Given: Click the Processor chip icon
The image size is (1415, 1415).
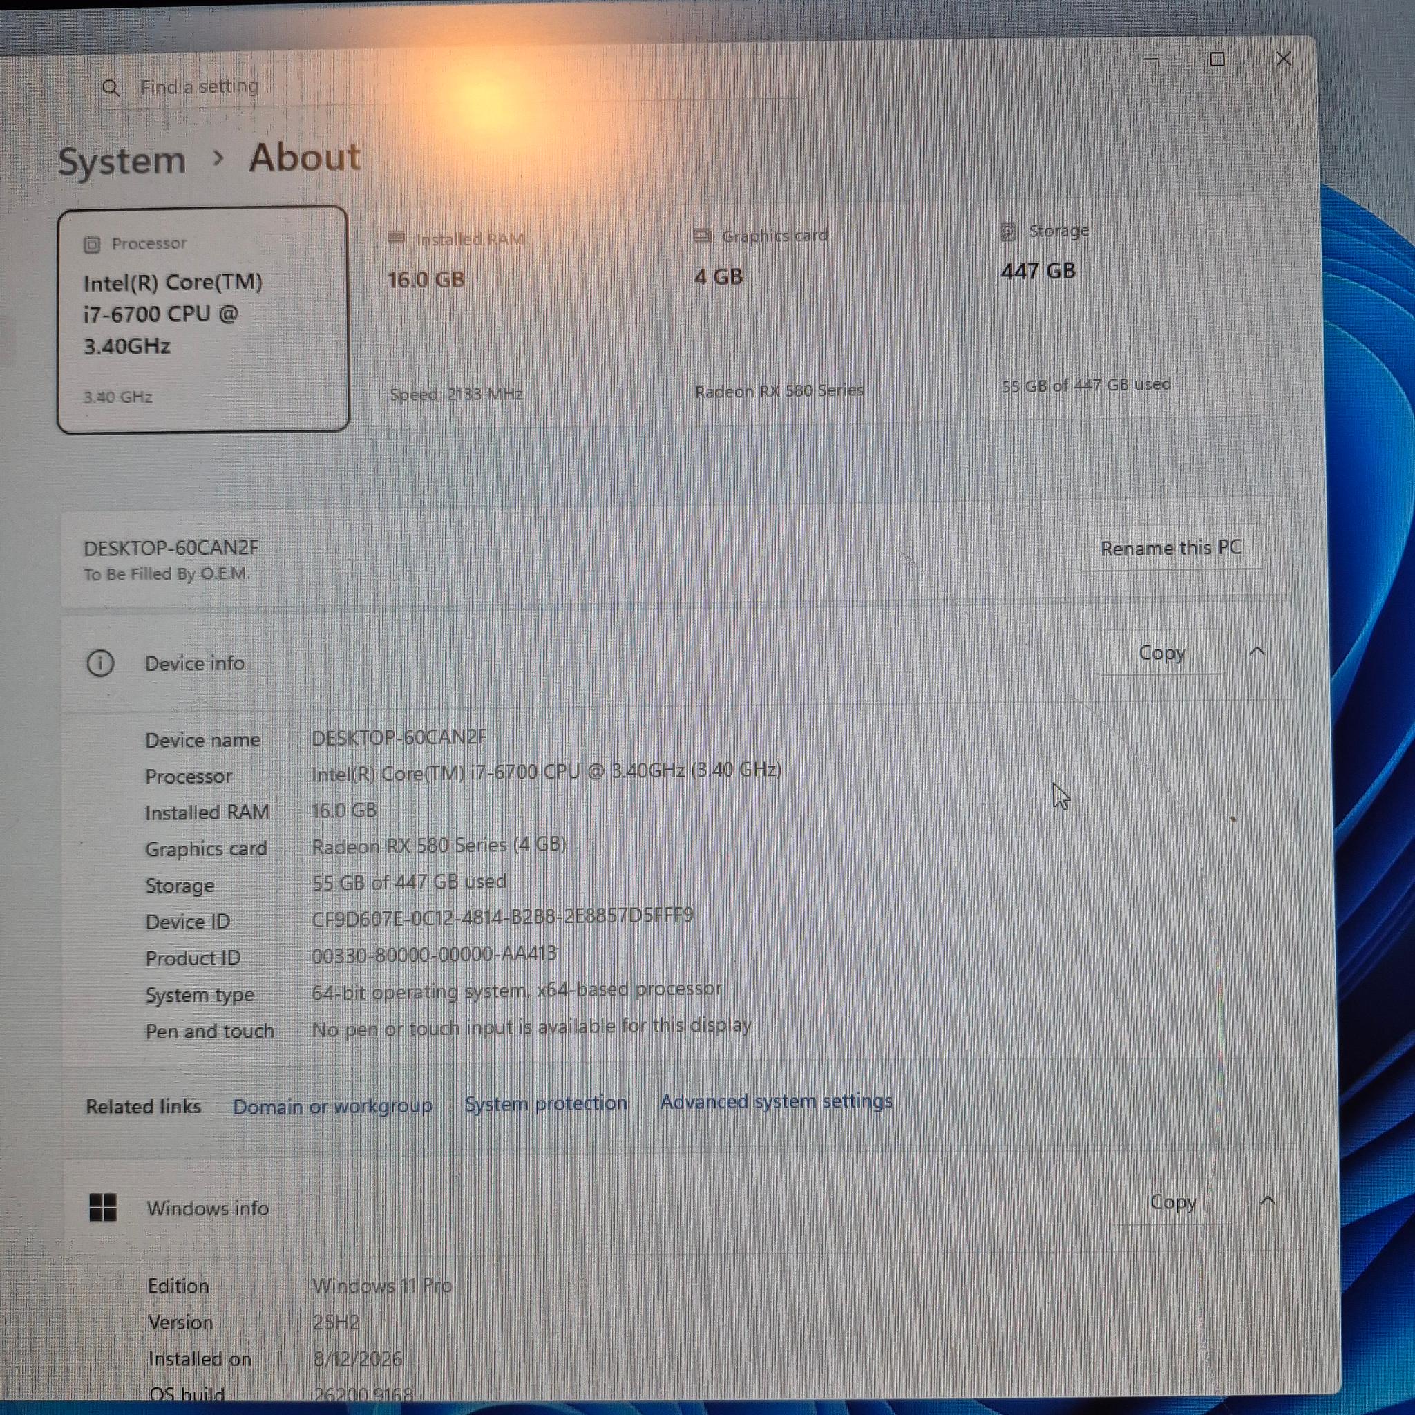Looking at the screenshot, I should pos(92,244).
